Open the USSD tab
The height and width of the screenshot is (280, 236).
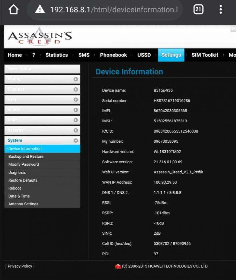point(144,55)
